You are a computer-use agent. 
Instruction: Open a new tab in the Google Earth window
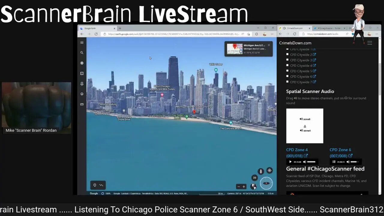(x=120, y=28)
